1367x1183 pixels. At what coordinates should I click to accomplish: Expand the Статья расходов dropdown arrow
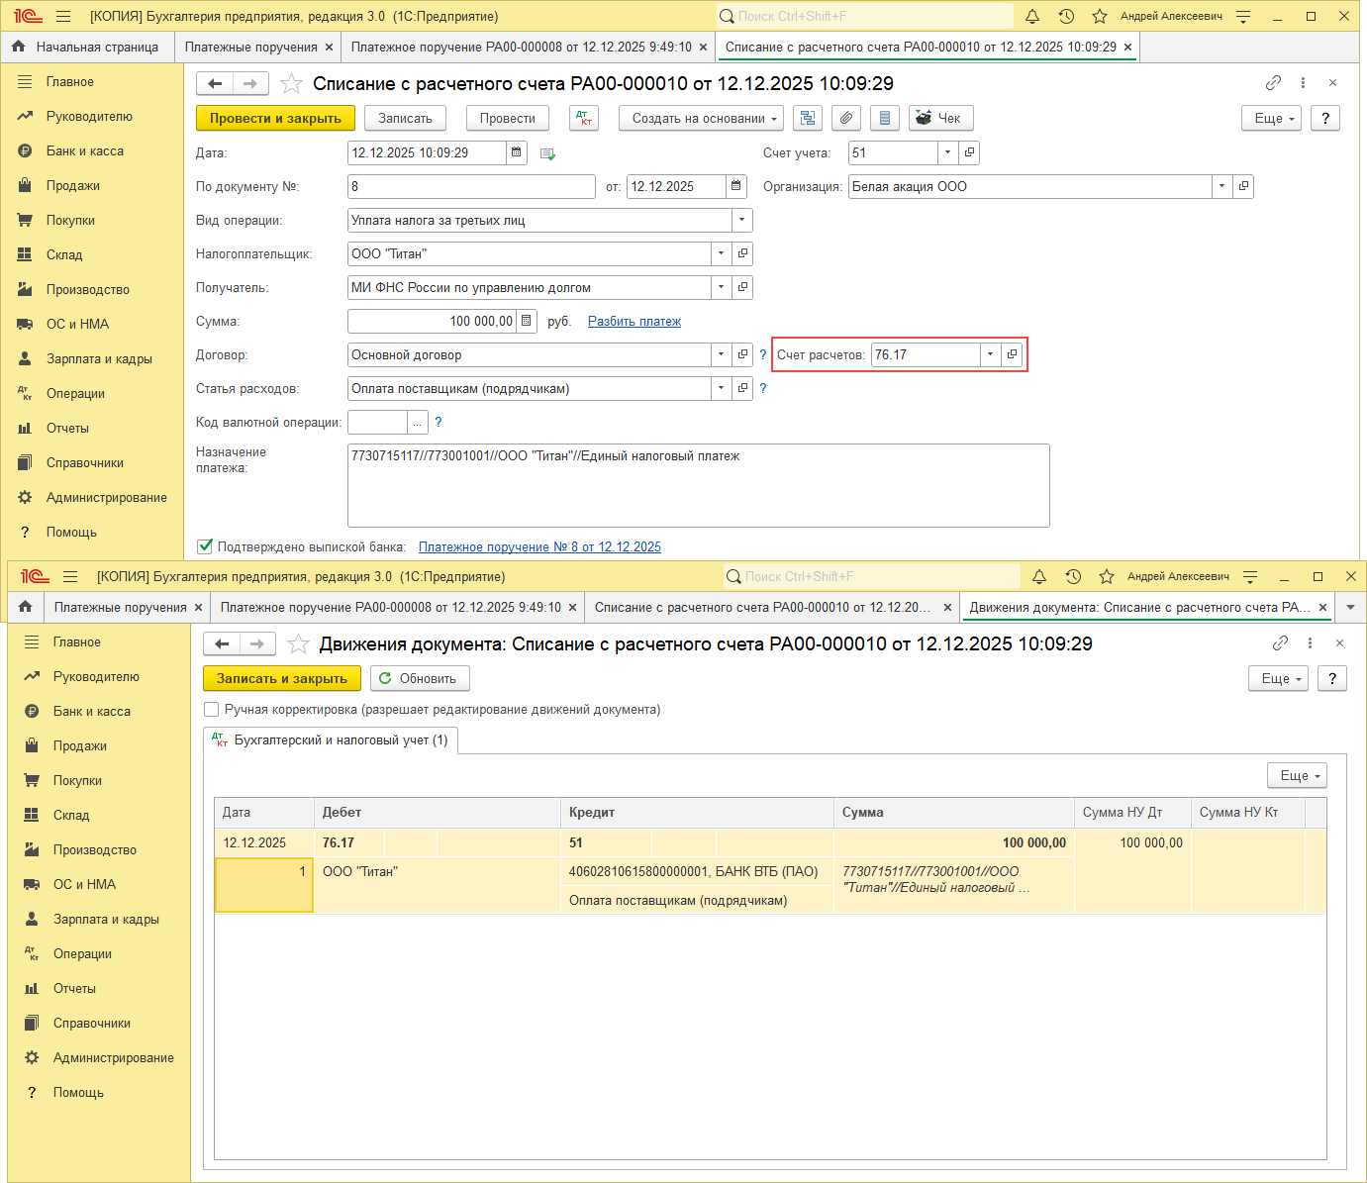click(722, 388)
